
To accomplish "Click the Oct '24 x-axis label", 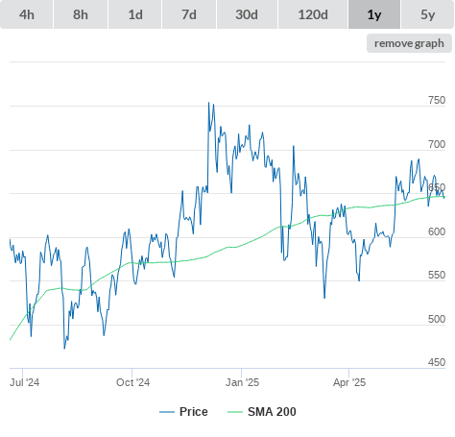I will (132, 382).
